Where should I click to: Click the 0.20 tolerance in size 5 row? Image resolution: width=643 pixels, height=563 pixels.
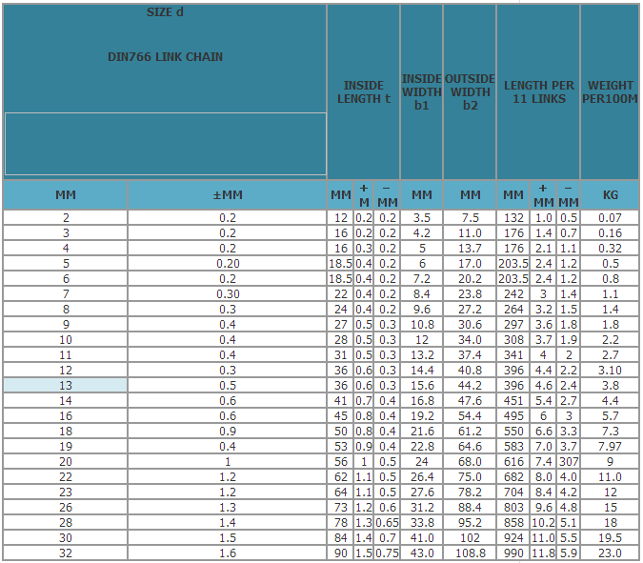[227, 263]
